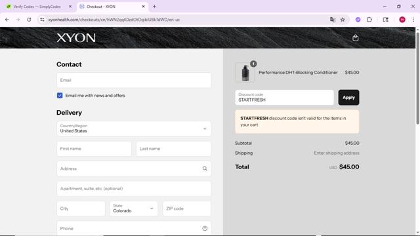Open the State dropdown showing Colorado
This screenshot has width=420, height=236.
click(x=134, y=208)
